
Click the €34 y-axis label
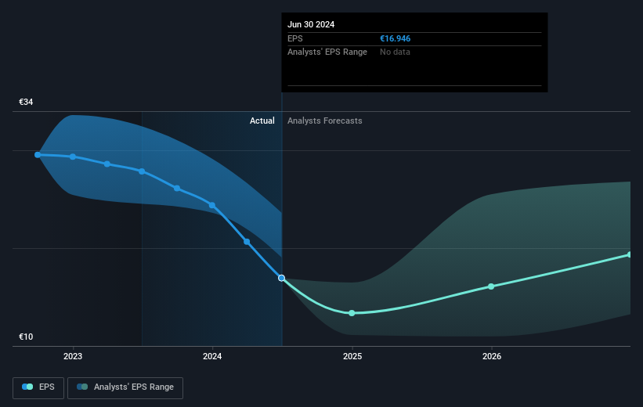click(26, 102)
